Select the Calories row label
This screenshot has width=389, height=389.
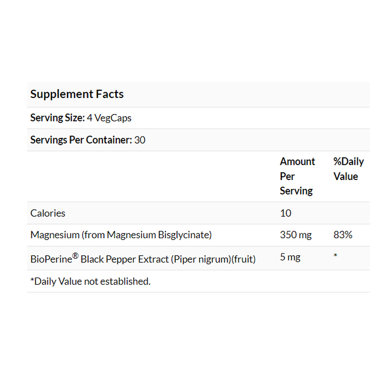pyautogui.click(x=48, y=213)
